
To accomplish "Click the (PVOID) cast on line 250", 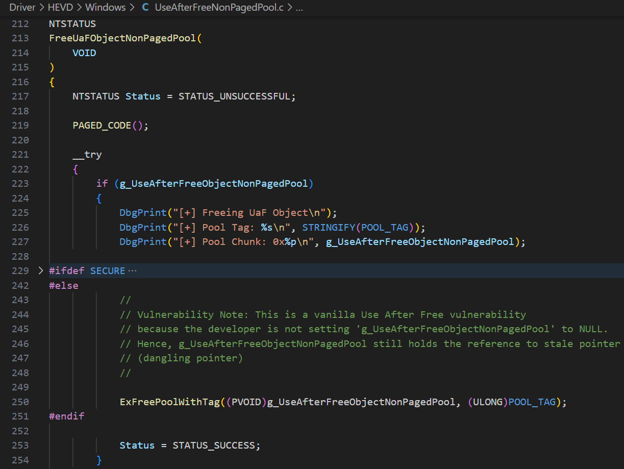I will click(x=246, y=402).
